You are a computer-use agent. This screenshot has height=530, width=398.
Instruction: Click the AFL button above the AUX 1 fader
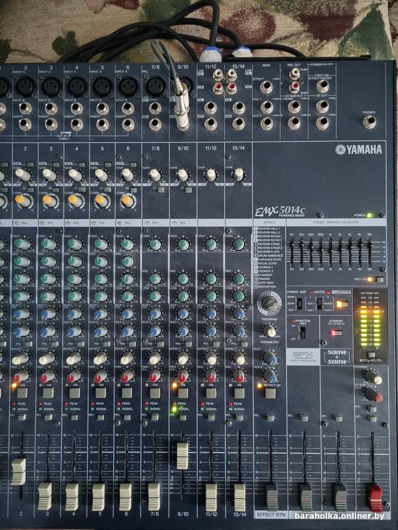click(304, 418)
